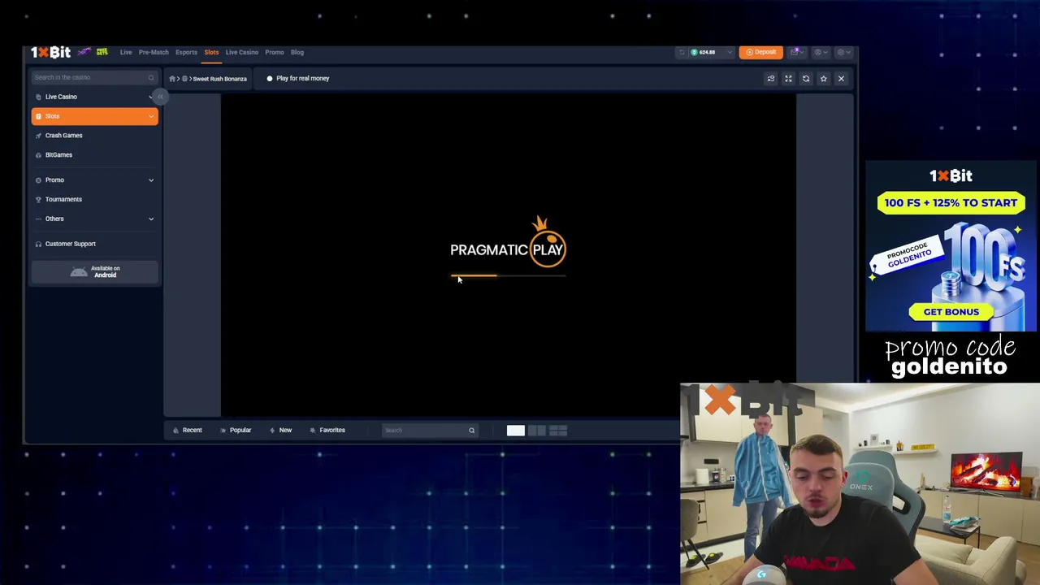This screenshot has height=585, width=1040.
Task: Open Customer Support from the sidebar
Action: coord(70,244)
